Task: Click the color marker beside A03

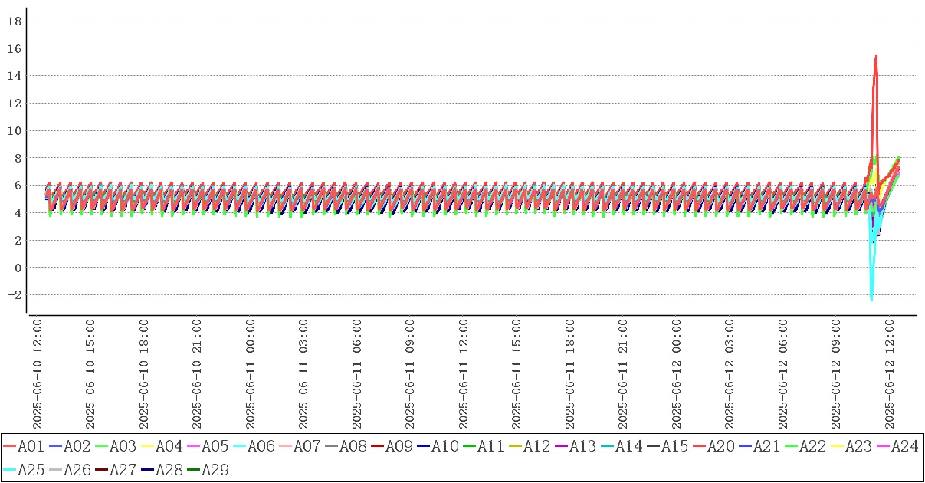Action: click(101, 446)
